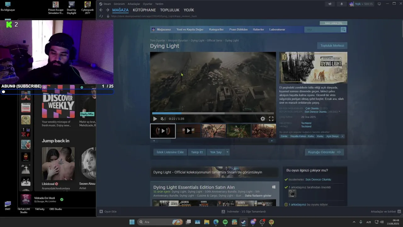Click the Steam back navigation arrow

click(x=101, y=10)
